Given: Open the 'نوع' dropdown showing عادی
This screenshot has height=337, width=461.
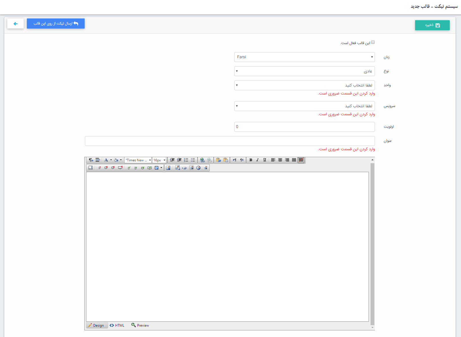Looking at the screenshot, I should [x=304, y=71].
